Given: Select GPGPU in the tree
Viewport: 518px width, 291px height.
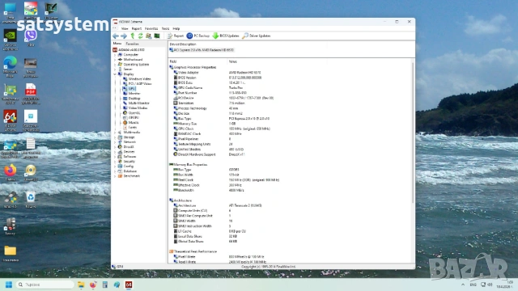Looking at the screenshot, I should (x=131, y=118).
